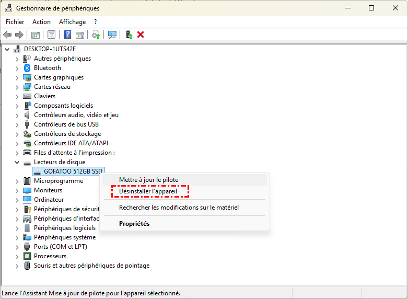Click the Processeurs icon
Screen dimensions: 408x299
(27, 256)
